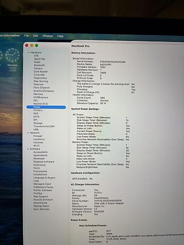
Task: Select Developer under Software
Action: [39, 159]
